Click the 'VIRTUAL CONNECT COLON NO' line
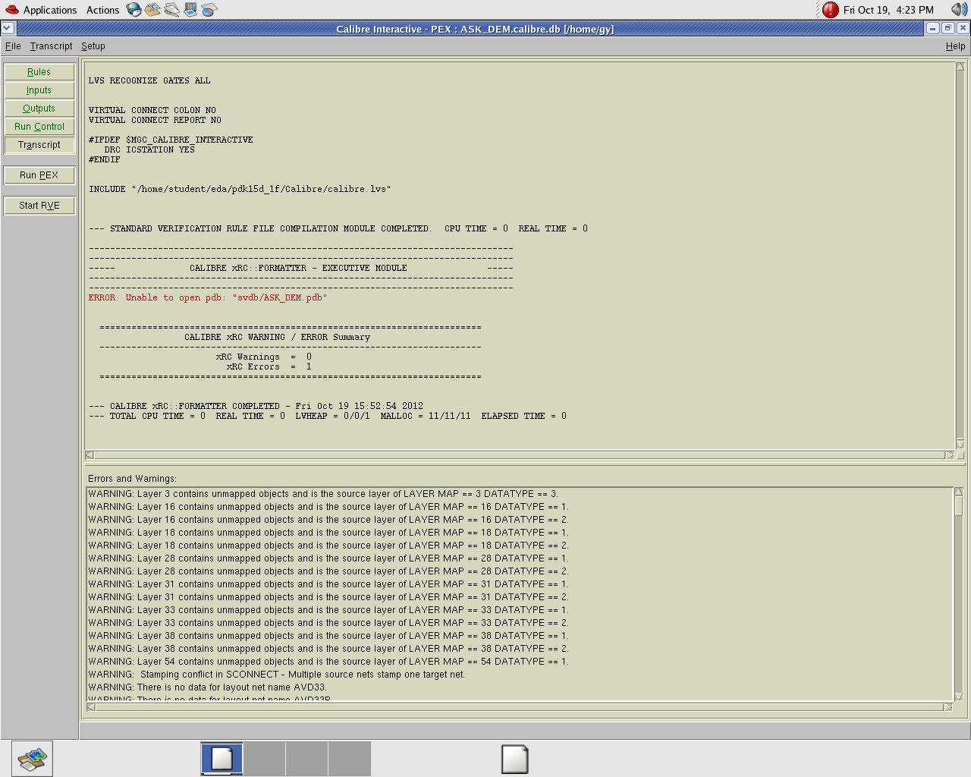The height and width of the screenshot is (777, 971). click(x=152, y=111)
